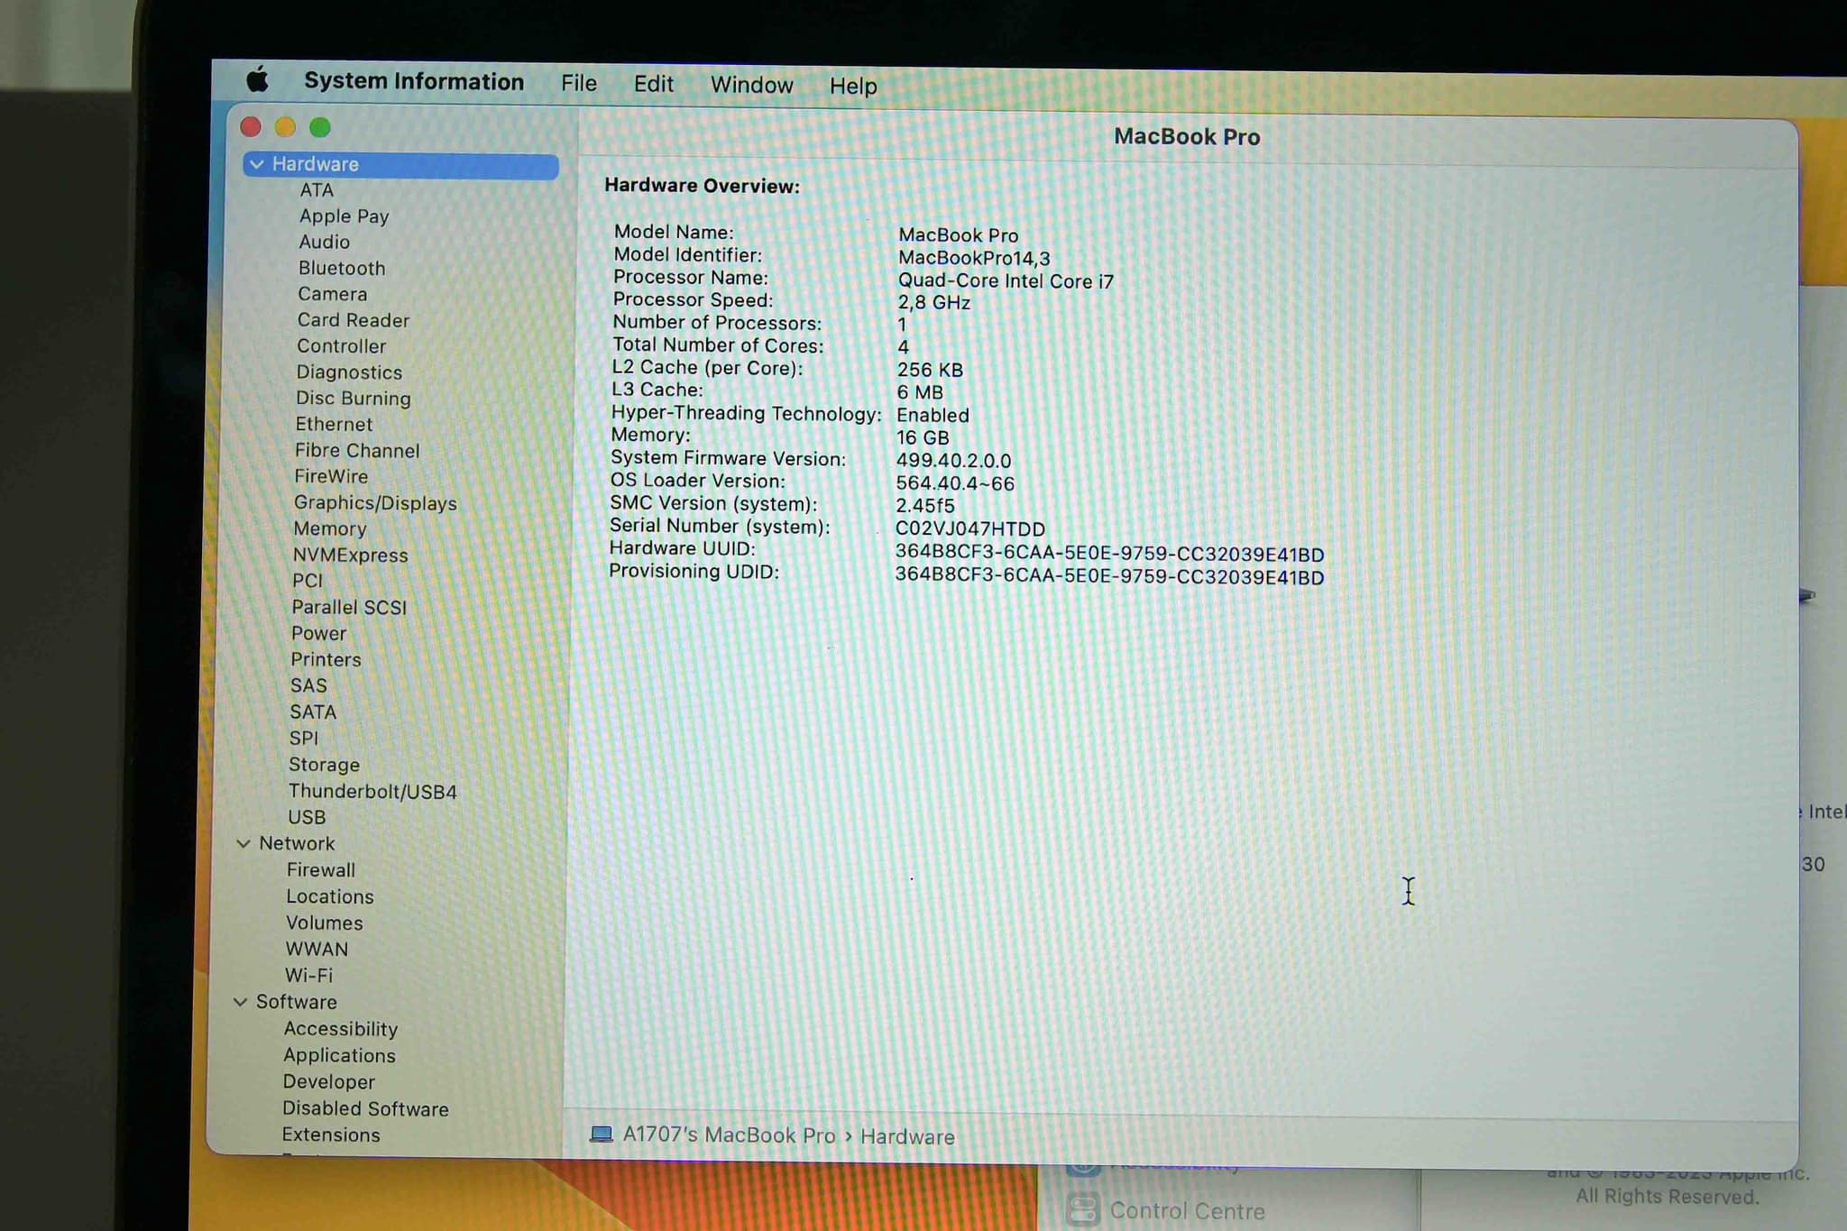The height and width of the screenshot is (1231, 1847).
Task: Click system firmware version 499.40.2.0.0
Action: [953, 461]
